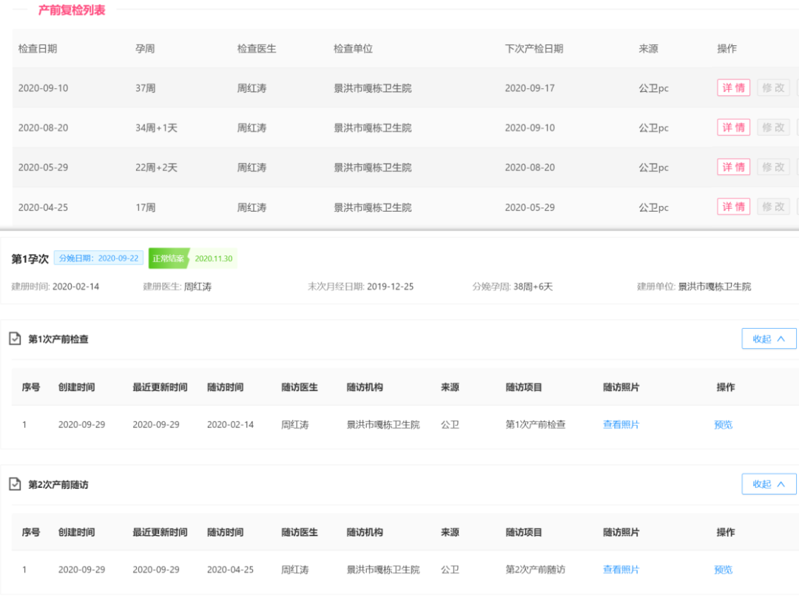Click the up chevron inside the second 收起 button
Screen dimensions: 799x605
781,484
